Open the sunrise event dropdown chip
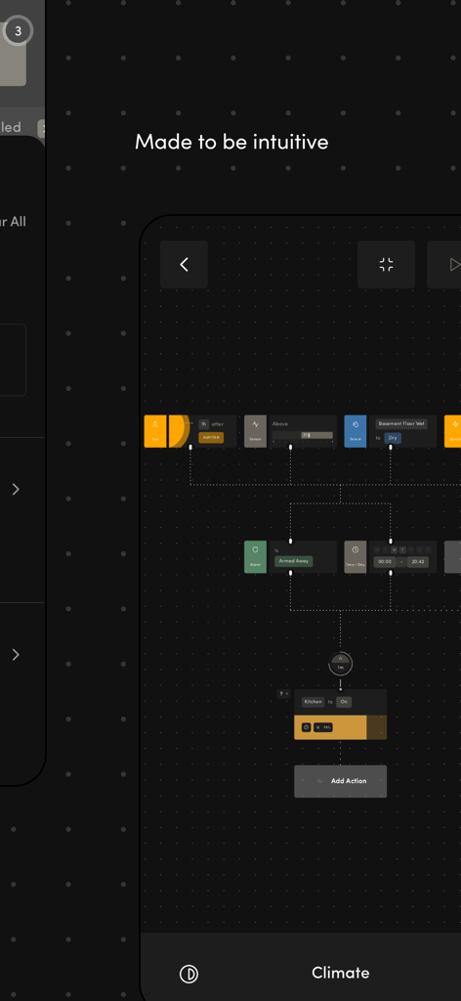This screenshot has height=1001, width=461. 211,437
